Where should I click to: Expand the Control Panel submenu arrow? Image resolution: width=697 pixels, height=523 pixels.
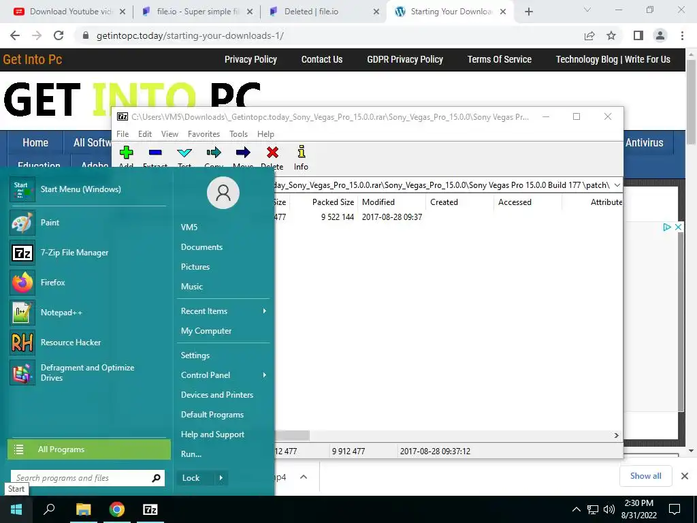[265, 375]
